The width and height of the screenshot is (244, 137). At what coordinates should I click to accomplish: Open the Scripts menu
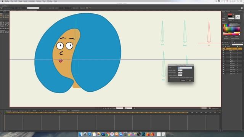coord(39,1)
